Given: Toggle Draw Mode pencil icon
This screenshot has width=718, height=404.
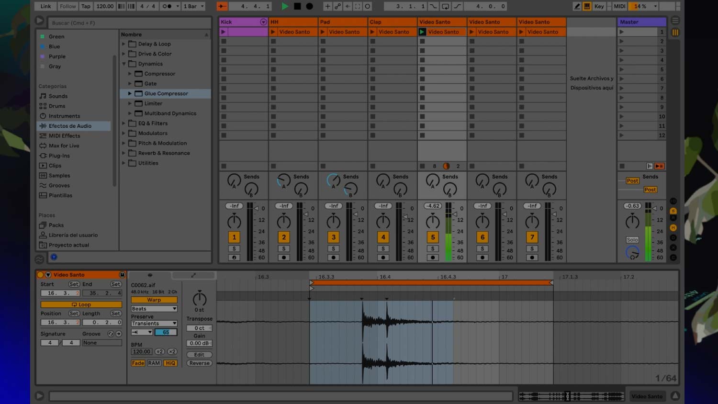Looking at the screenshot, I should (577, 6).
